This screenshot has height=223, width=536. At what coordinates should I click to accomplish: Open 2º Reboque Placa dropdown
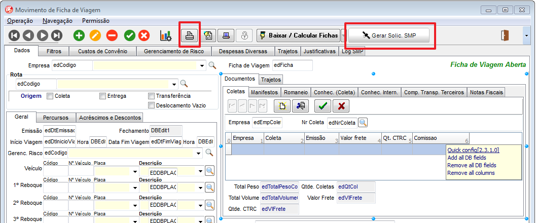(x=135, y=205)
